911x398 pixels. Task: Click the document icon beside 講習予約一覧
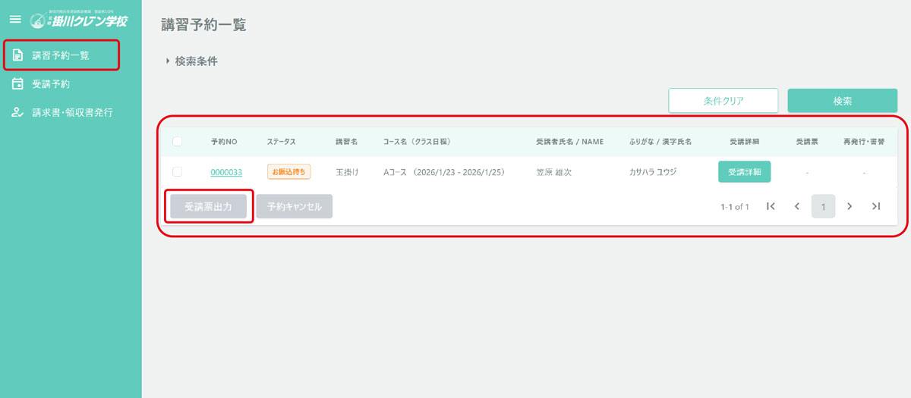pos(18,55)
